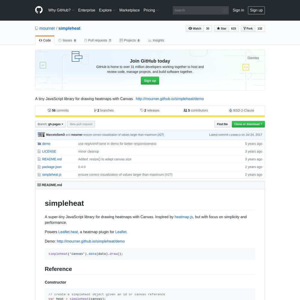The image size is (300, 300).
Task: Click the Watch button
Action: pos(195,28)
